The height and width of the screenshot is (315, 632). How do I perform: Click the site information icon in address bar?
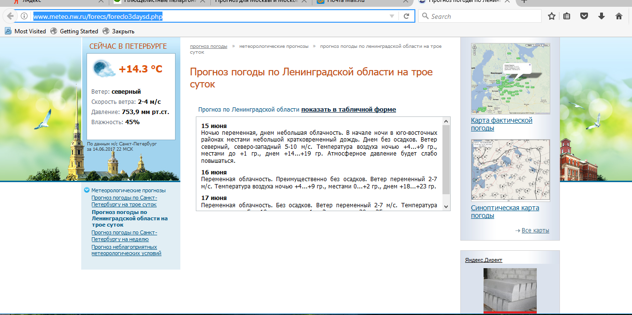pyautogui.click(x=24, y=16)
